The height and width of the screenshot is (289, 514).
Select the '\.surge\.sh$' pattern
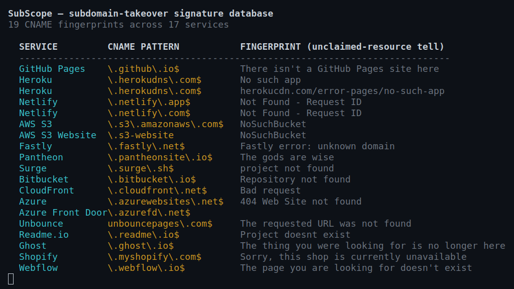click(x=141, y=168)
